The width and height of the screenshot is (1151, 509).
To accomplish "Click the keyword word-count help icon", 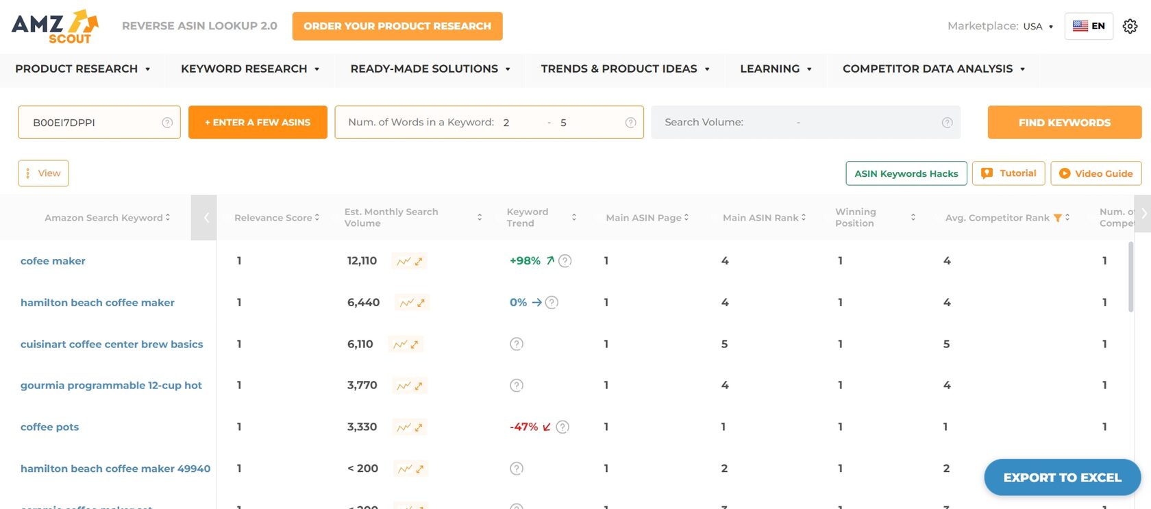I will click(630, 123).
